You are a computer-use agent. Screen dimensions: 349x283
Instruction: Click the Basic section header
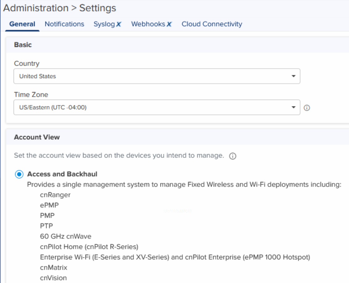tap(23, 45)
